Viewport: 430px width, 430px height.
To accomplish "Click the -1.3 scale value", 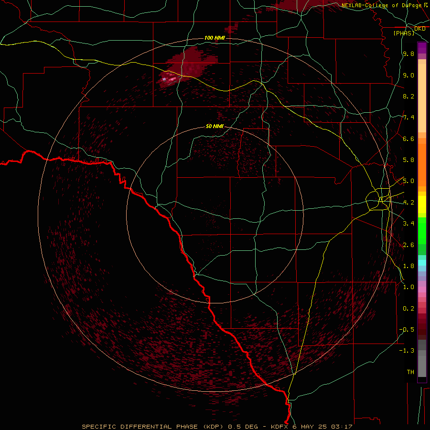I will [407, 351].
